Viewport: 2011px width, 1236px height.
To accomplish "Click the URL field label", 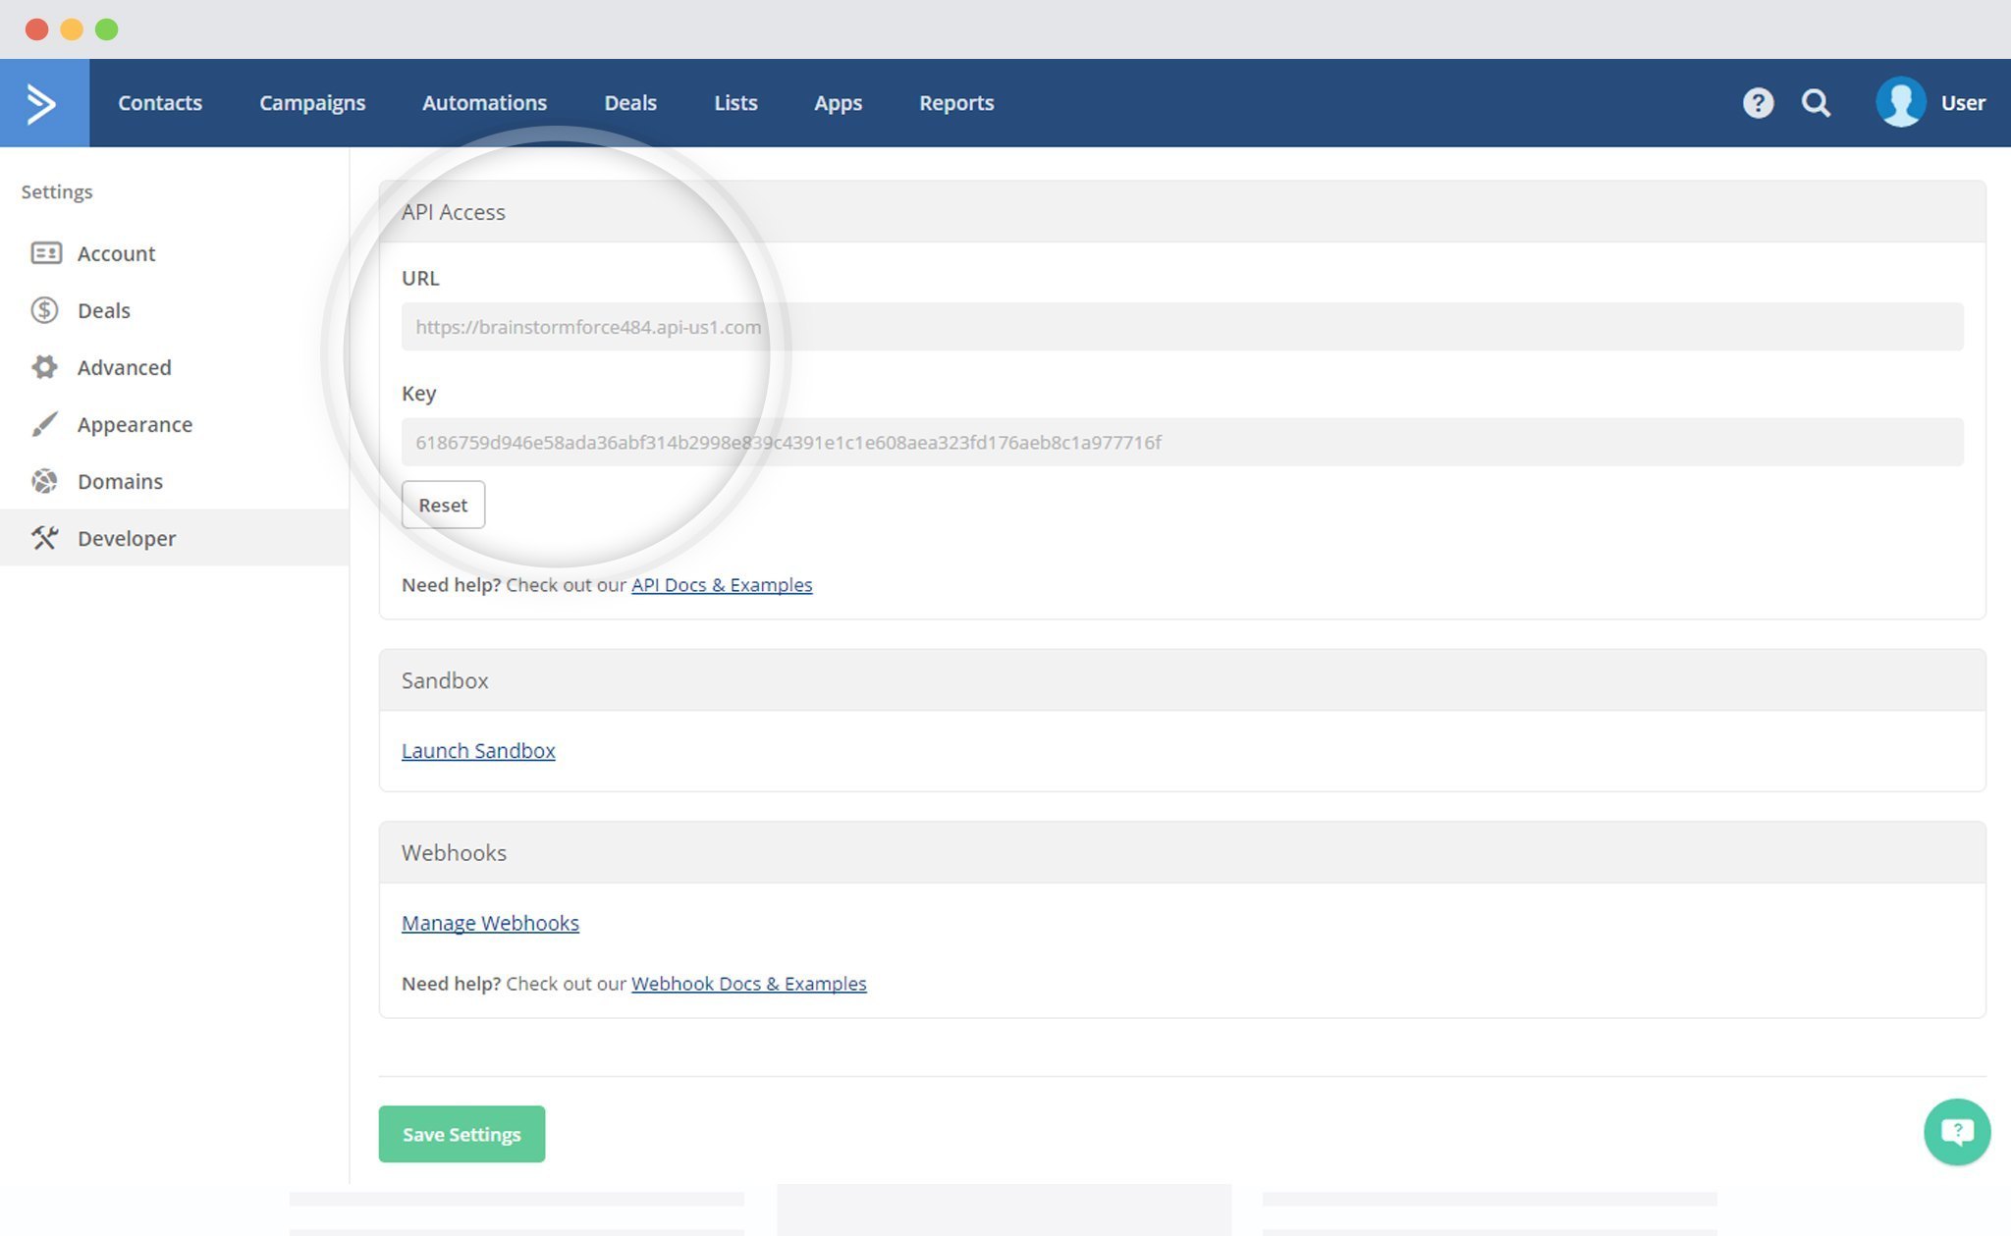I will [420, 278].
